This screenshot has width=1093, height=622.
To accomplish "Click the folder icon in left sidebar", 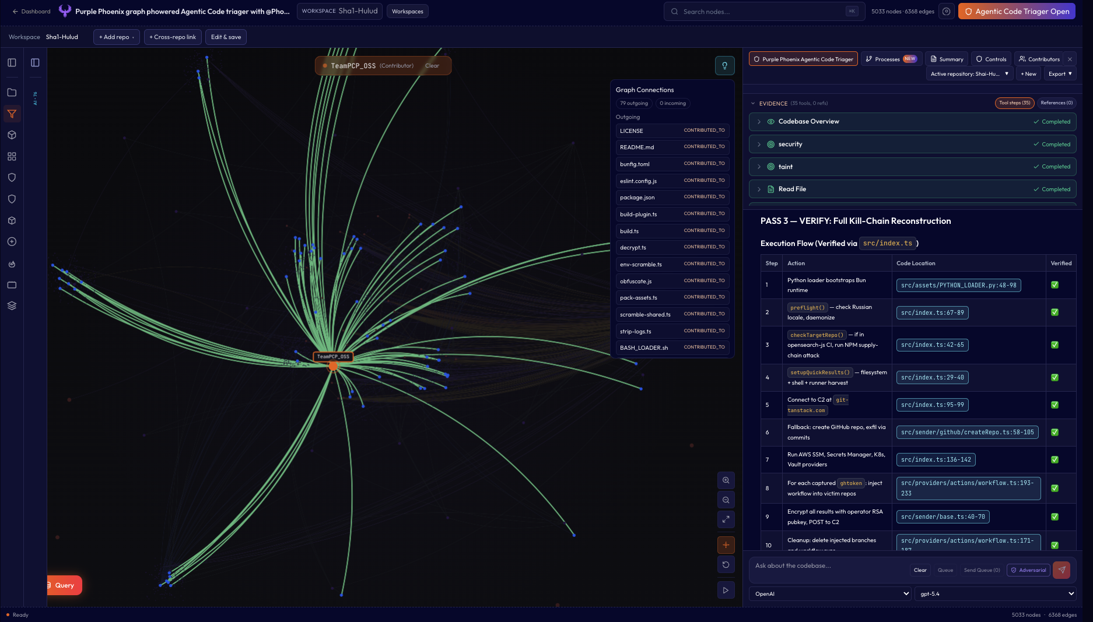I will 12,92.
